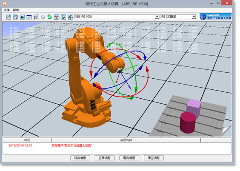
Task: Open the 帮助 menu
Action: tap(16, 10)
